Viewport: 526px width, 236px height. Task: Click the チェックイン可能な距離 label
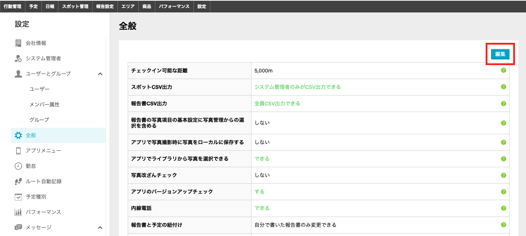[x=159, y=71]
